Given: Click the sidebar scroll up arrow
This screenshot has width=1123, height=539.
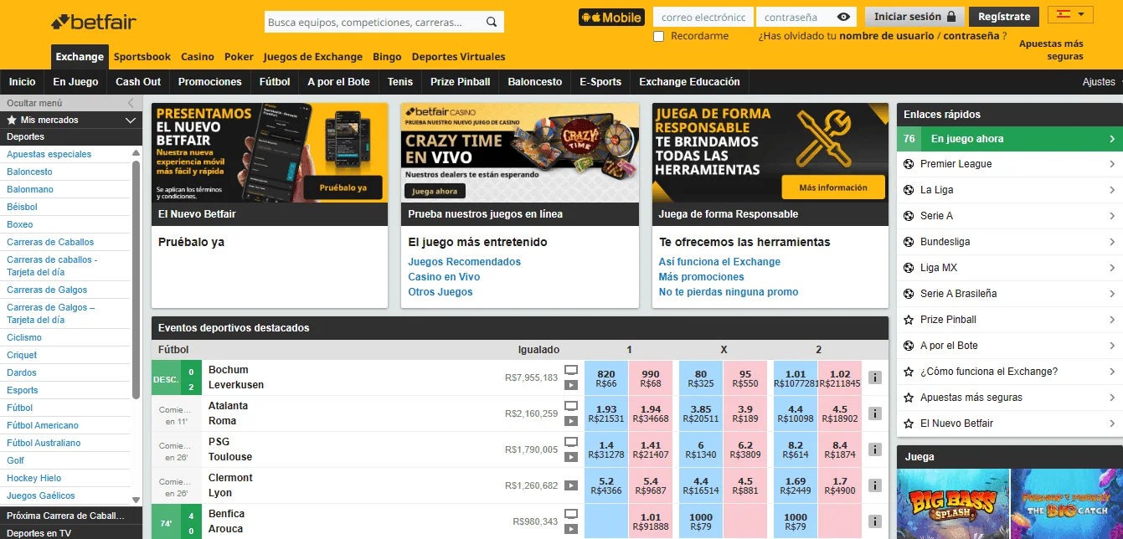Looking at the screenshot, I should [137, 154].
